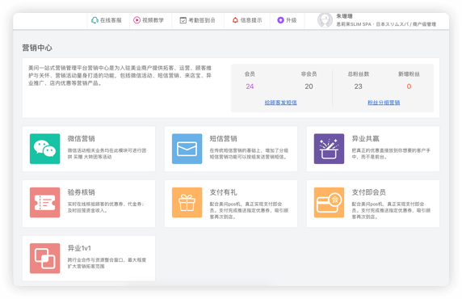Open the 验券核销 card title
Viewport: 462px width, 299px height.
(x=81, y=192)
